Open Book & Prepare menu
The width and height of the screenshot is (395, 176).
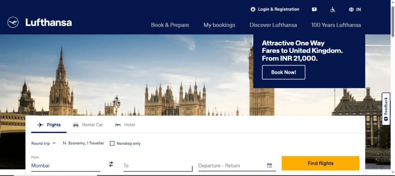[170, 25]
